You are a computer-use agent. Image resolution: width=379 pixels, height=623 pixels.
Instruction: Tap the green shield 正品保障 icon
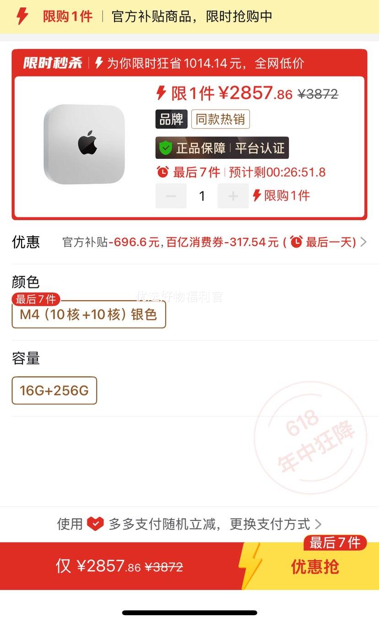[165, 148]
